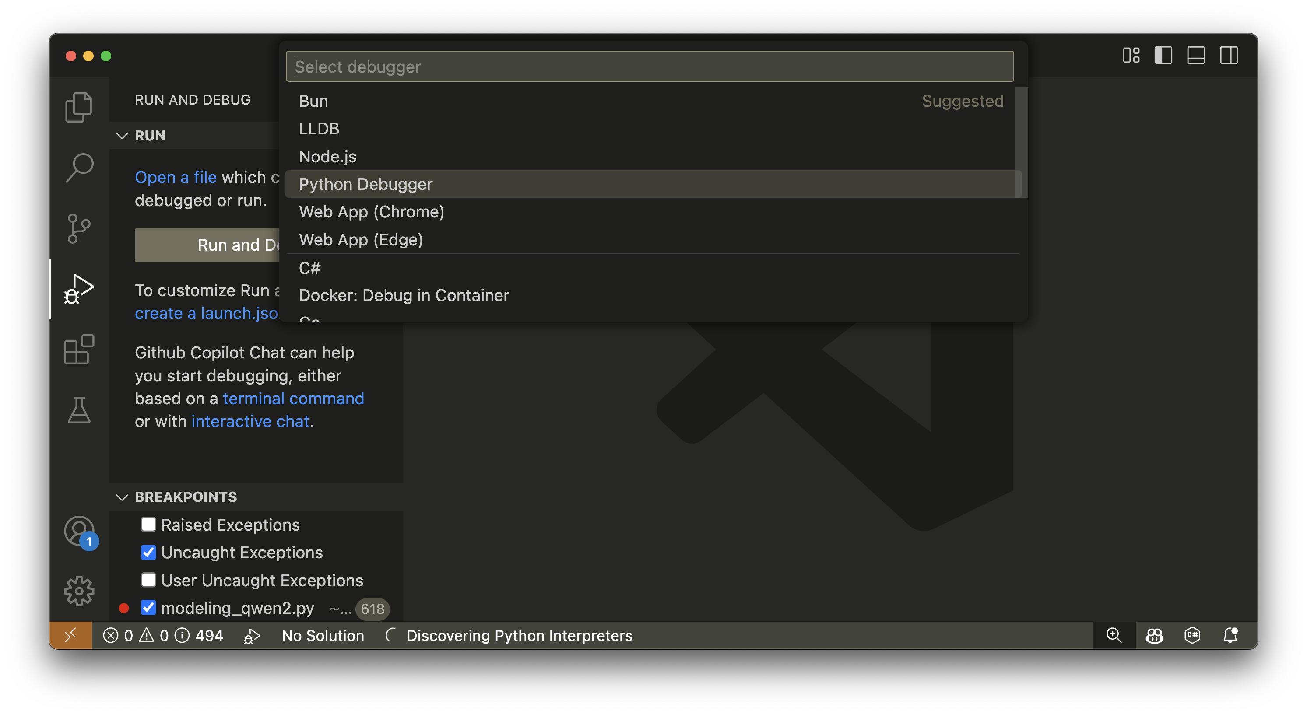Click the Select debugger input field
Viewport: 1307px width, 714px height.
(x=650, y=66)
